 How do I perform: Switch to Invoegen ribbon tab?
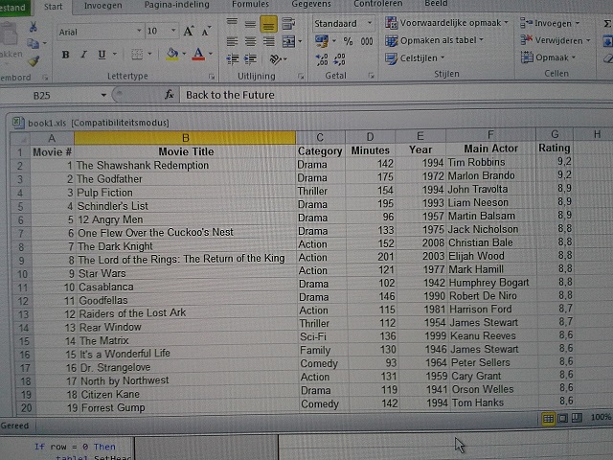click(x=103, y=6)
